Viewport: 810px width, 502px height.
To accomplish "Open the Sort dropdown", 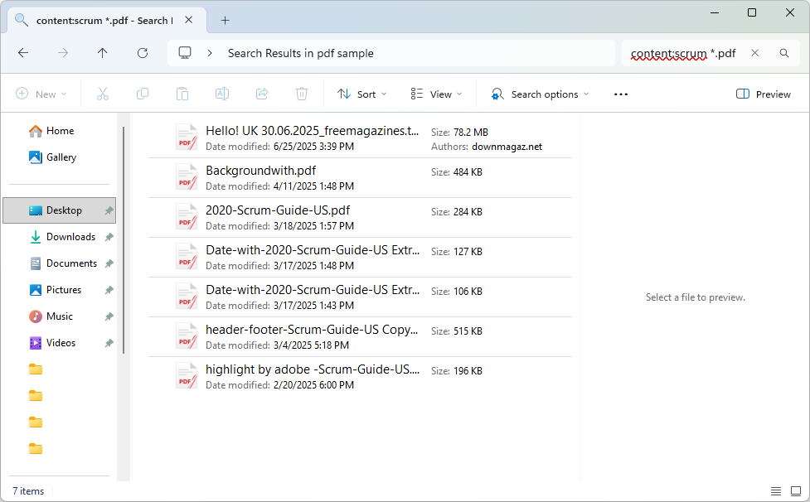I will [x=361, y=94].
